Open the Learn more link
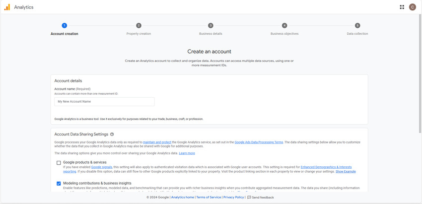 pos(187,153)
